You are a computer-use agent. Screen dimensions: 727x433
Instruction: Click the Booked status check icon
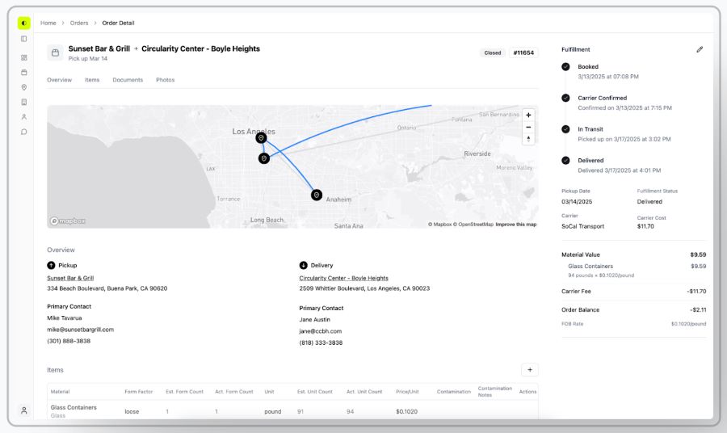(565, 67)
